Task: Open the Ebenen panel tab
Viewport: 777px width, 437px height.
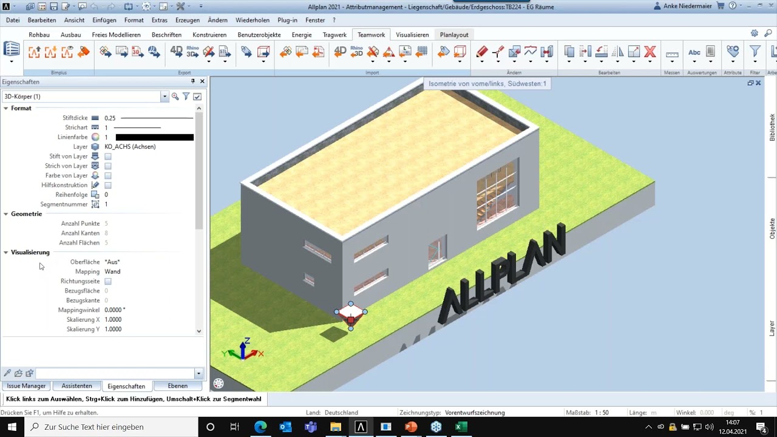Action: pos(178,386)
